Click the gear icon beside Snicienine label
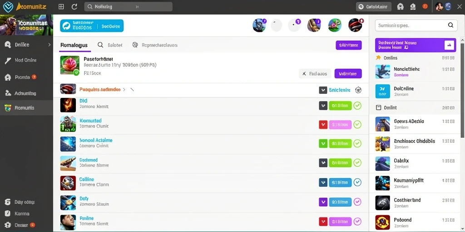This screenshot has width=465, height=232. click(x=358, y=90)
